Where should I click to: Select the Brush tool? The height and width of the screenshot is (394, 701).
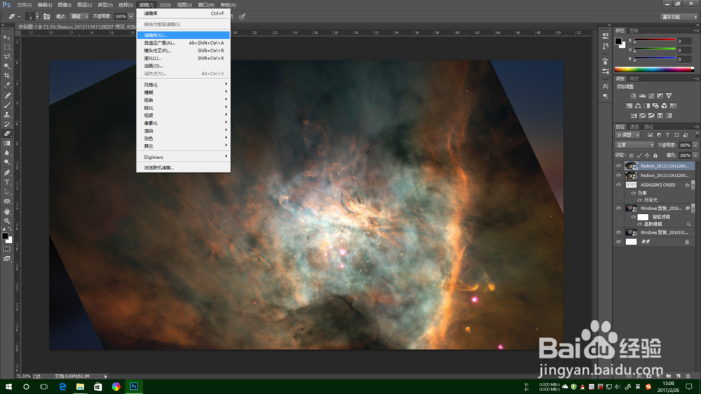[x=7, y=105]
